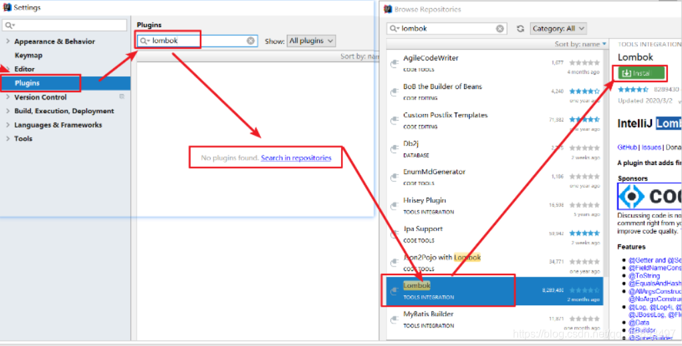This screenshot has width=682, height=346.
Task: Refresh the repositories plugin list
Action: 520,29
